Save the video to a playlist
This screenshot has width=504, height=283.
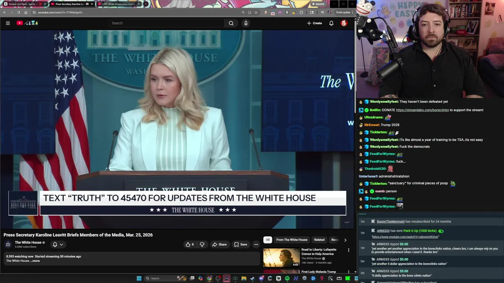pos(241,244)
